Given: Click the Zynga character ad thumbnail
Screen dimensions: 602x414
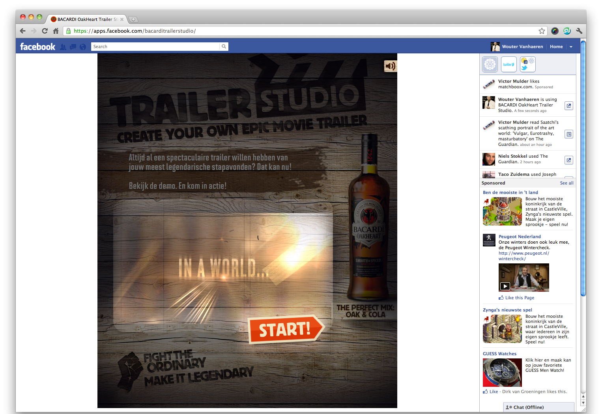Looking at the screenshot, I should click(x=502, y=329).
